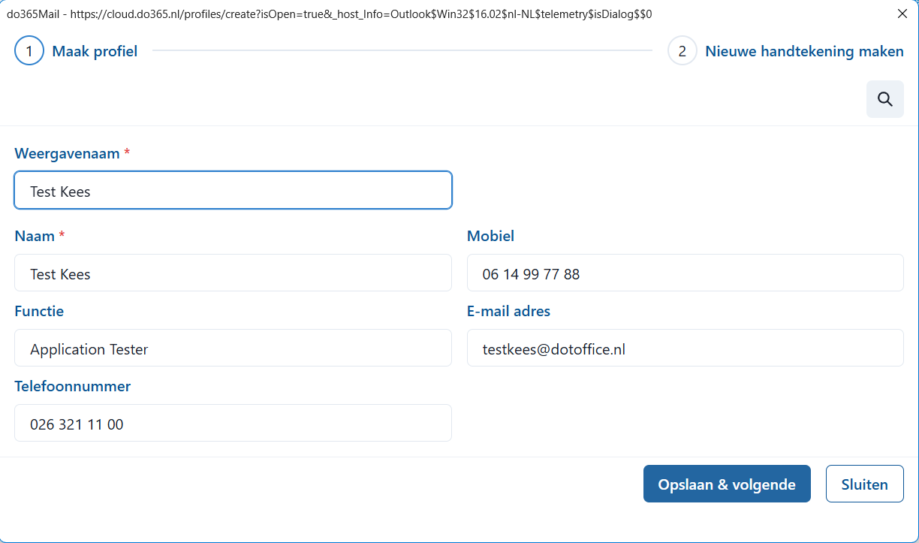
Task: Click the magnifying glass search icon
Action: click(884, 99)
